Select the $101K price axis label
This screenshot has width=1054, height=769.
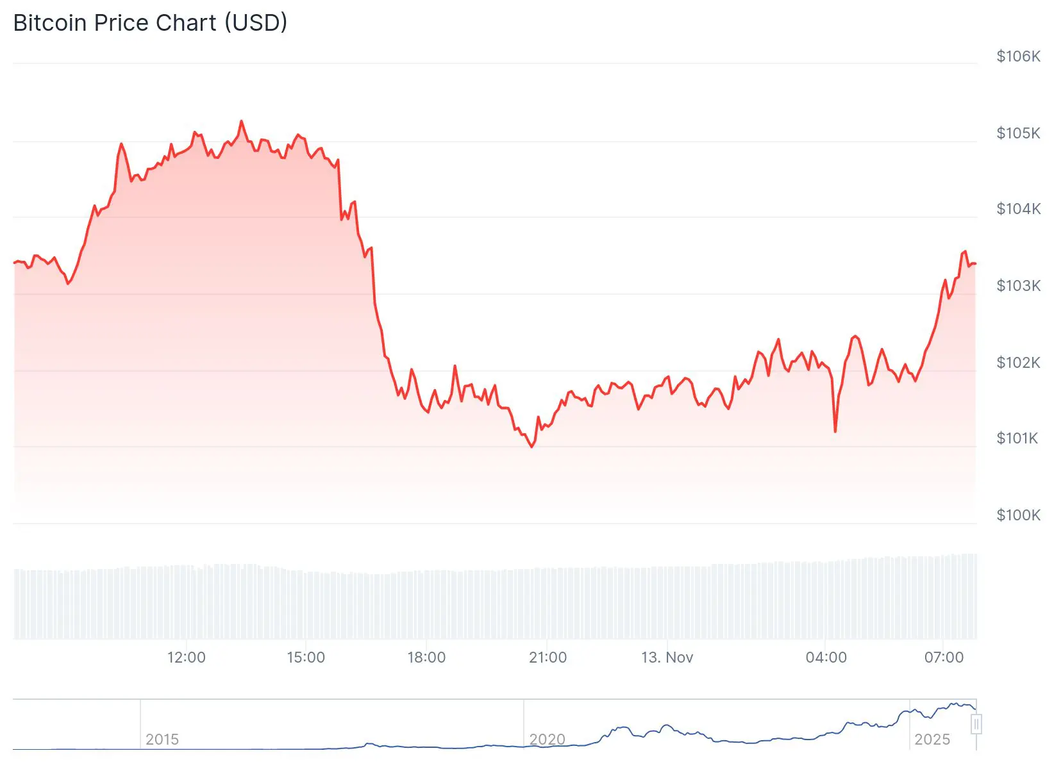click(1016, 438)
